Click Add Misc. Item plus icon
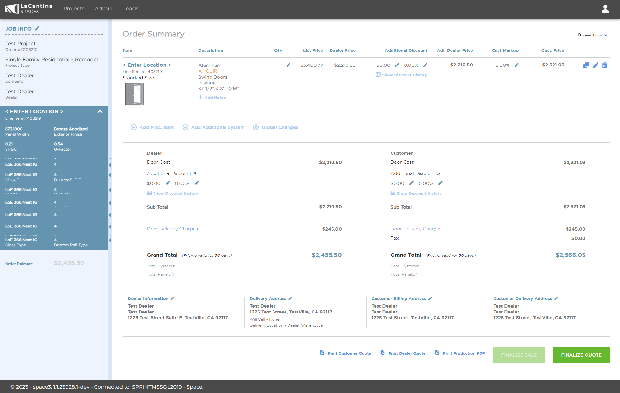Viewport: 620px width, 393px height. pos(133,127)
